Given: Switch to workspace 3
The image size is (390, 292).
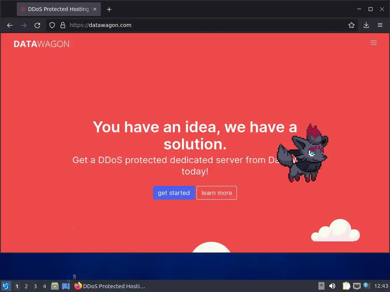Looking at the screenshot, I should pyautogui.click(x=35, y=286).
